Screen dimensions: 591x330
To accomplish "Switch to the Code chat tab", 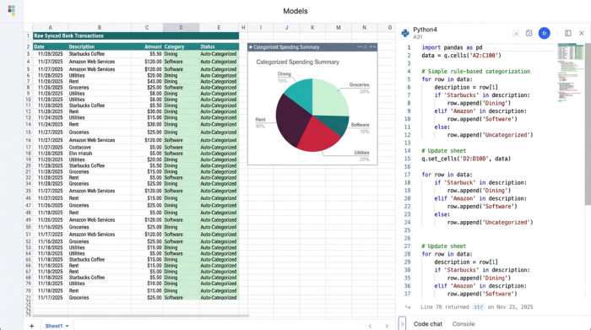I will point(428,323).
